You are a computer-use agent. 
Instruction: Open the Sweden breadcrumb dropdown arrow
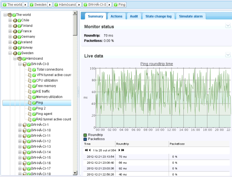(50, 5)
